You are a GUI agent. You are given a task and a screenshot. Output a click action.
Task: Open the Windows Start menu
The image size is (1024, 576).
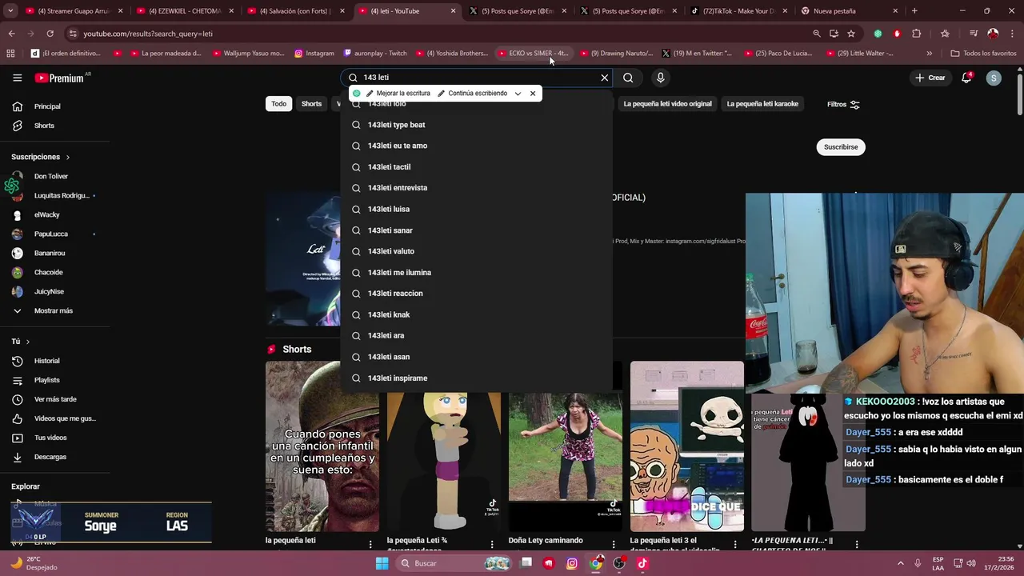click(x=382, y=563)
